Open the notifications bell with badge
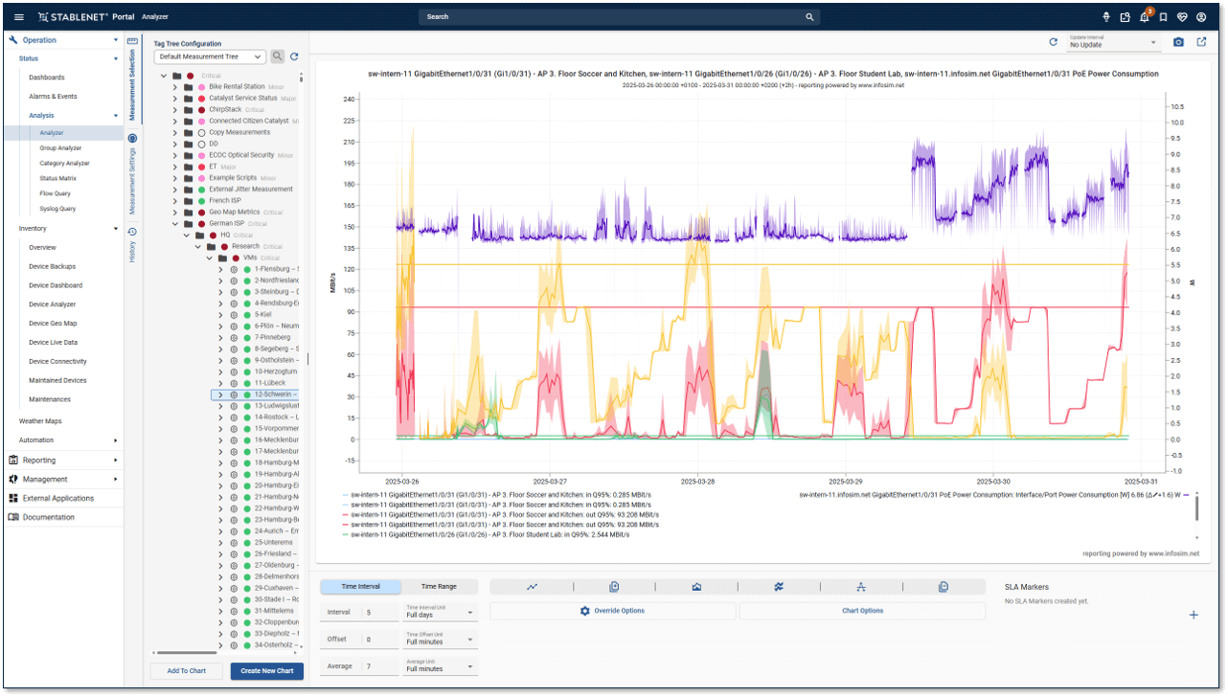The image size is (1228, 697). 1144,17
